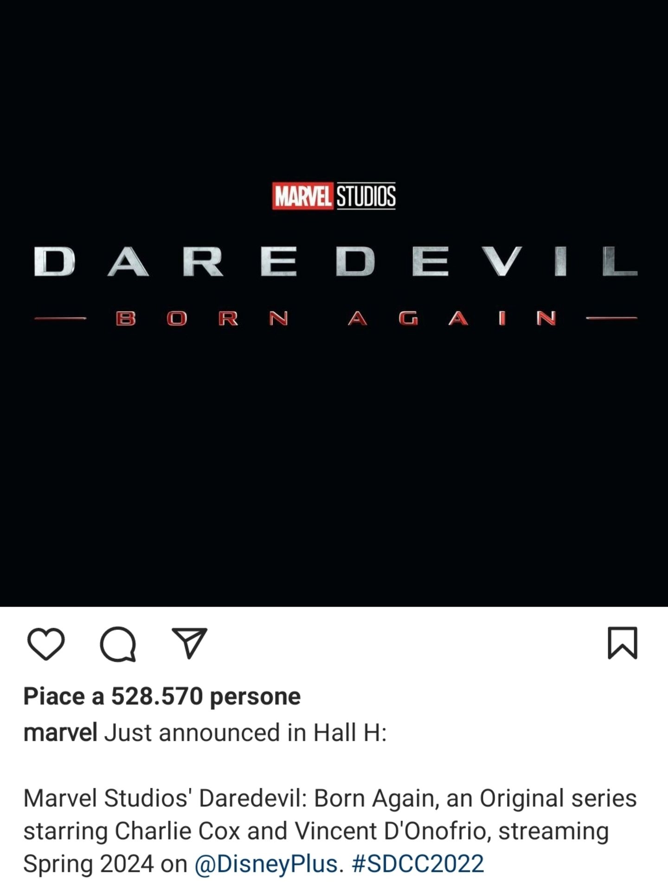Click the red BORN AGAIN subtitle text
This screenshot has width=668, height=882.
[x=336, y=319]
